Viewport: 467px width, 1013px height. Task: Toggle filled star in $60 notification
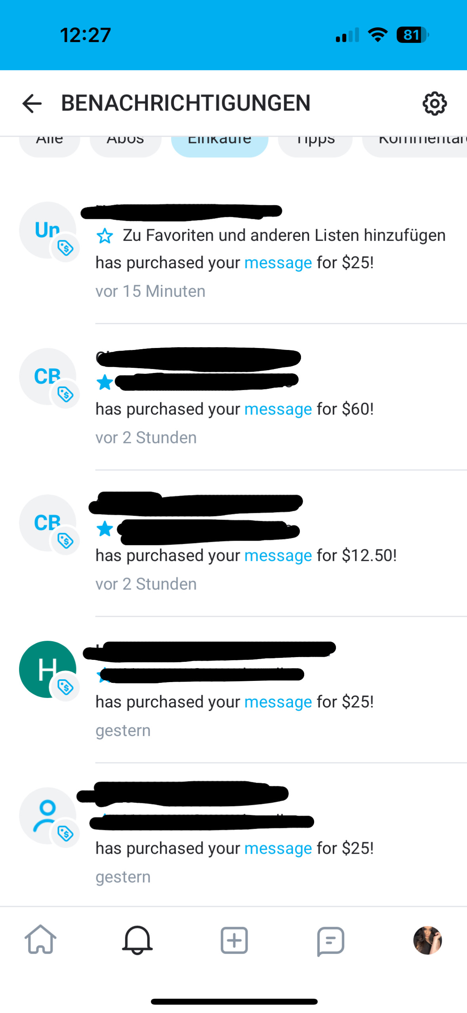105,382
